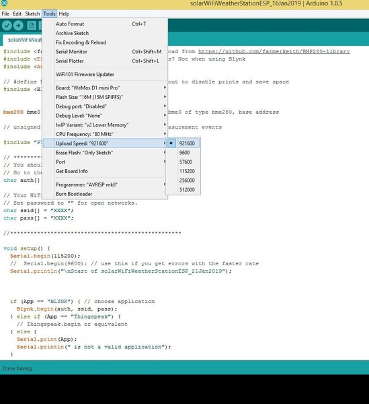This screenshot has height=404, width=369.
Task: Expand Debug Level None submenu
Action: click(x=105, y=116)
